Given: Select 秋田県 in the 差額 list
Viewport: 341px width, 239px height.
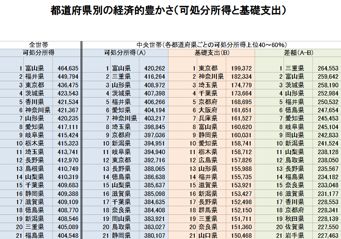Looking at the screenshot, I should [x=295, y=219].
